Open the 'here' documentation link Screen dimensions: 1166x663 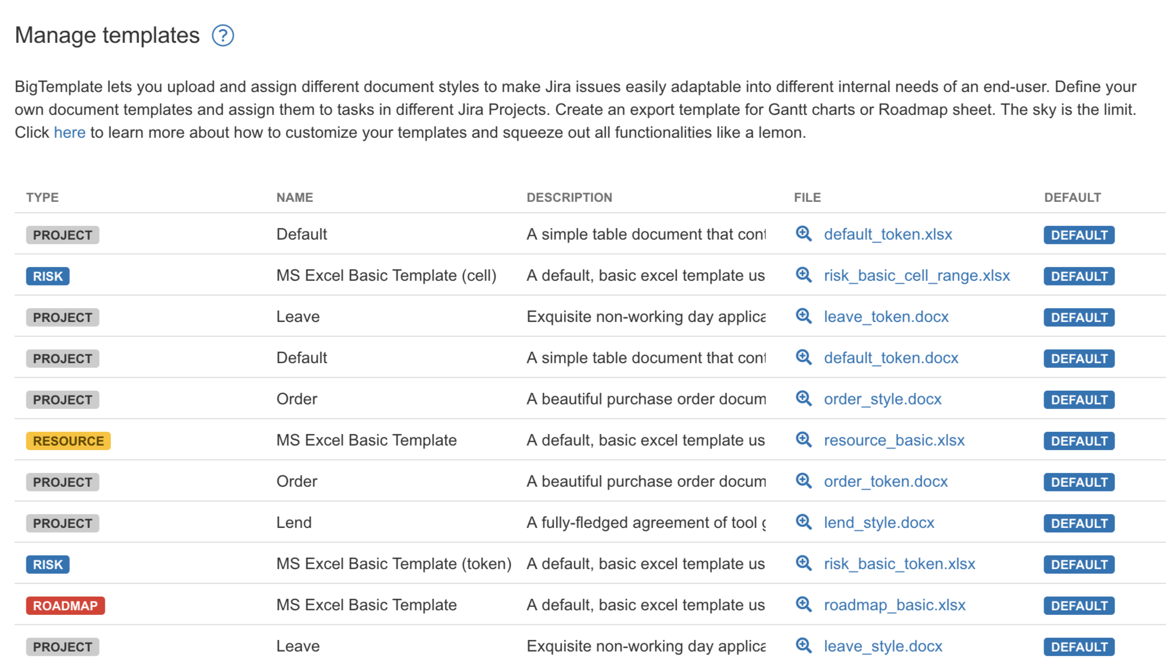pos(69,132)
